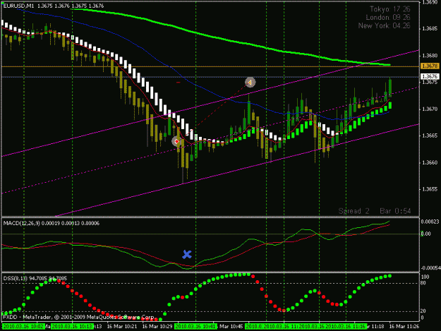
Task: Click the 1.3660 price axis label
Action: [x=430, y=162]
